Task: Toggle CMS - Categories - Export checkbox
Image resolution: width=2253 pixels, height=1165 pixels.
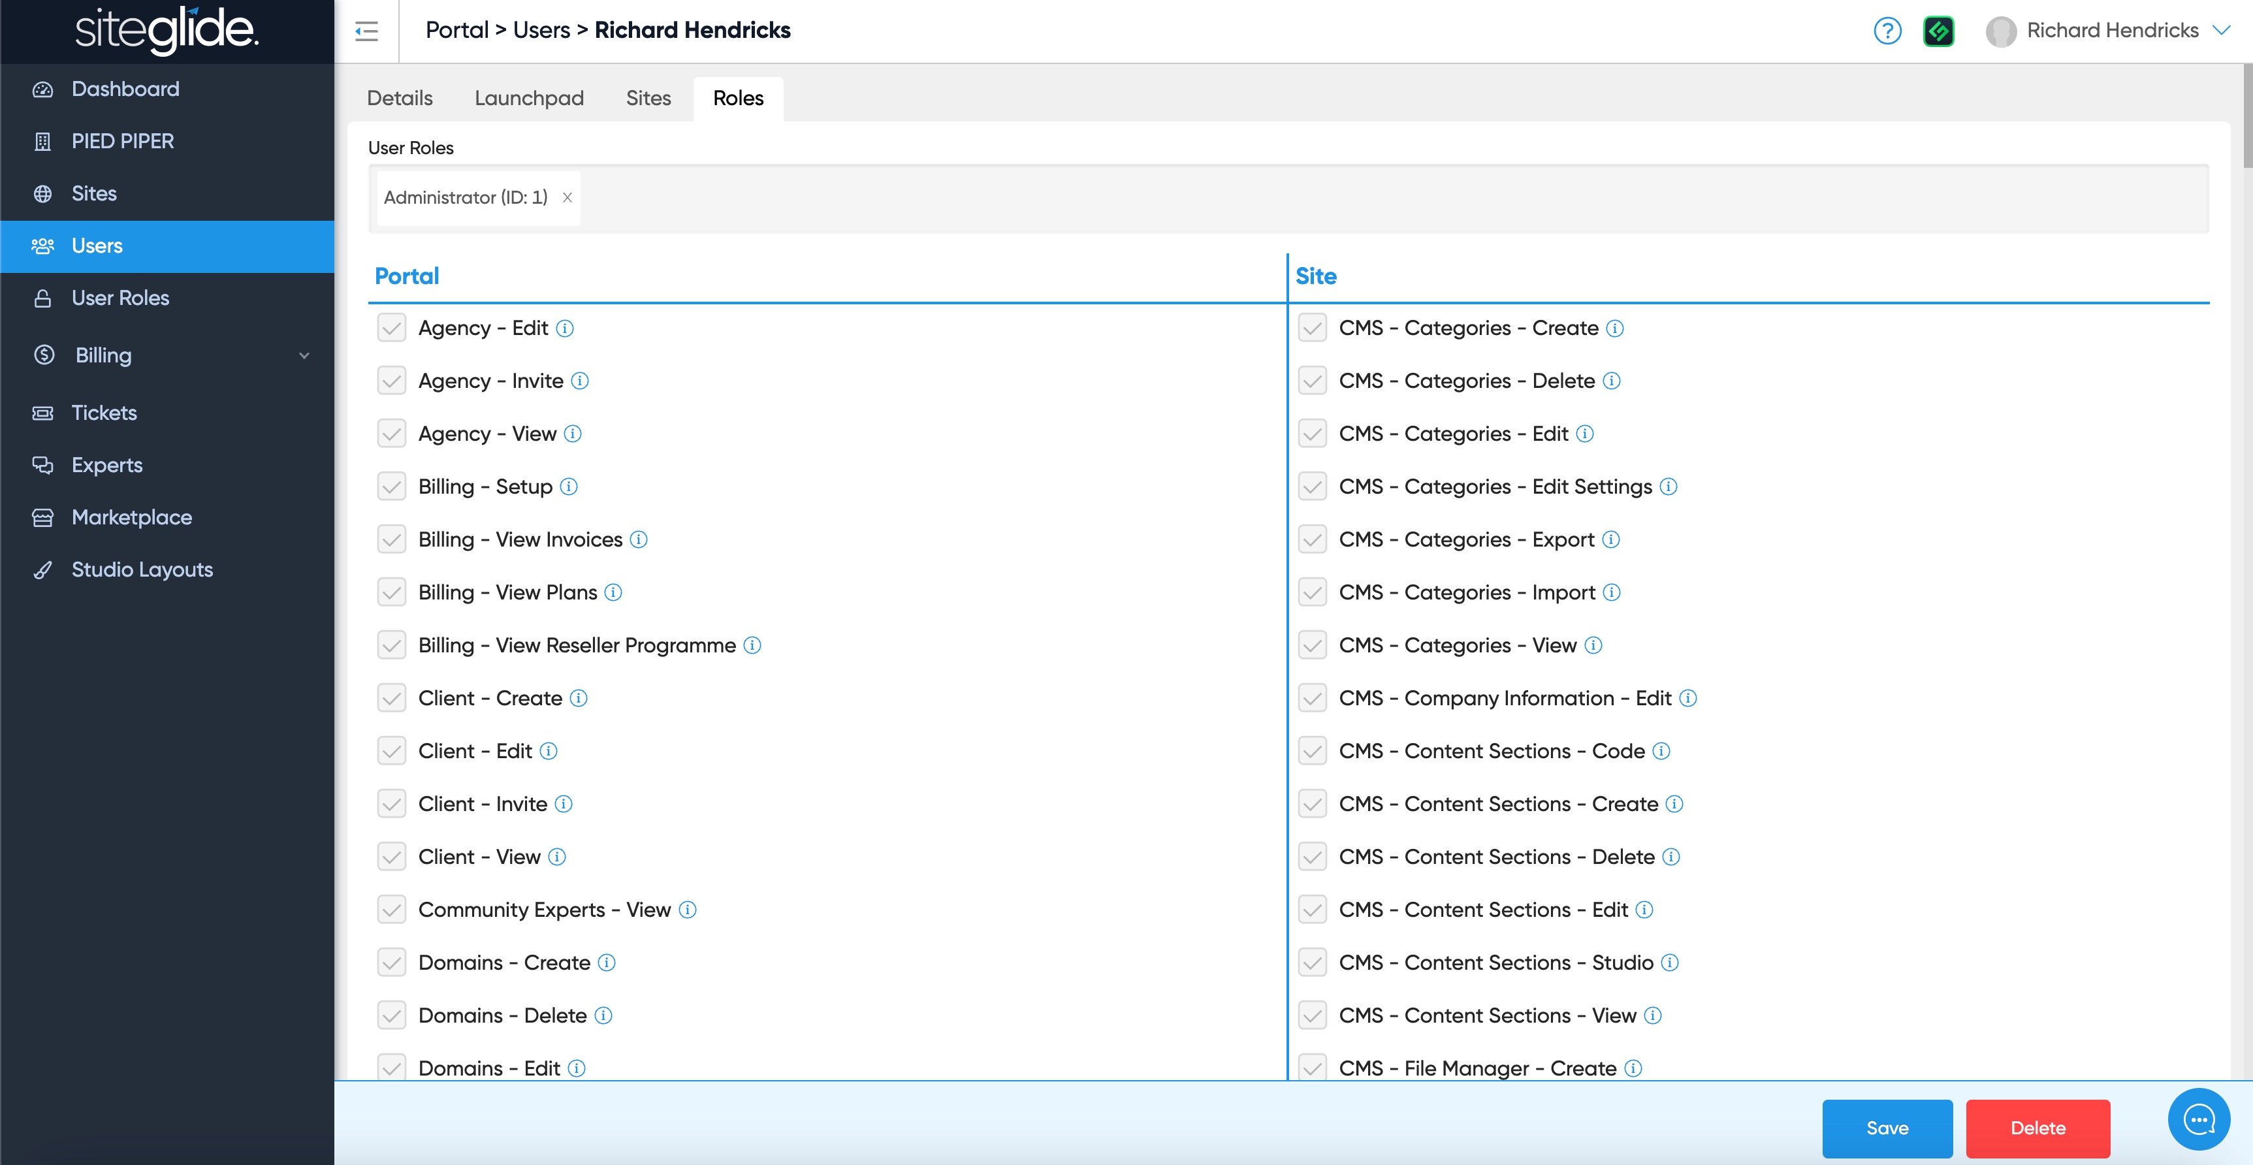Action: point(1312,539)
